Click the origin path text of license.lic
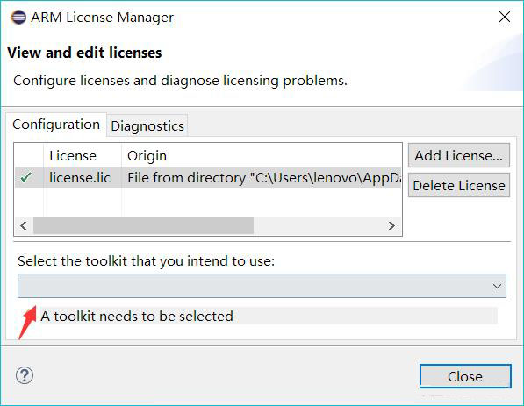The width and height of the screenshot is (524, 406). tap(264, 178)
